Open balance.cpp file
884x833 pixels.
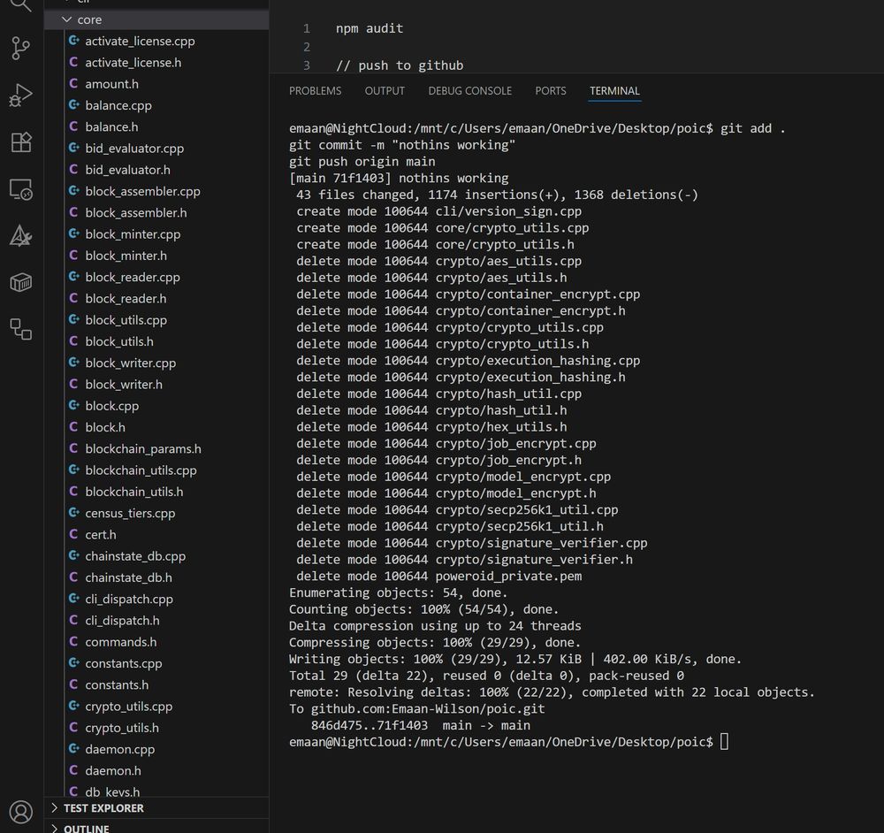156,105
